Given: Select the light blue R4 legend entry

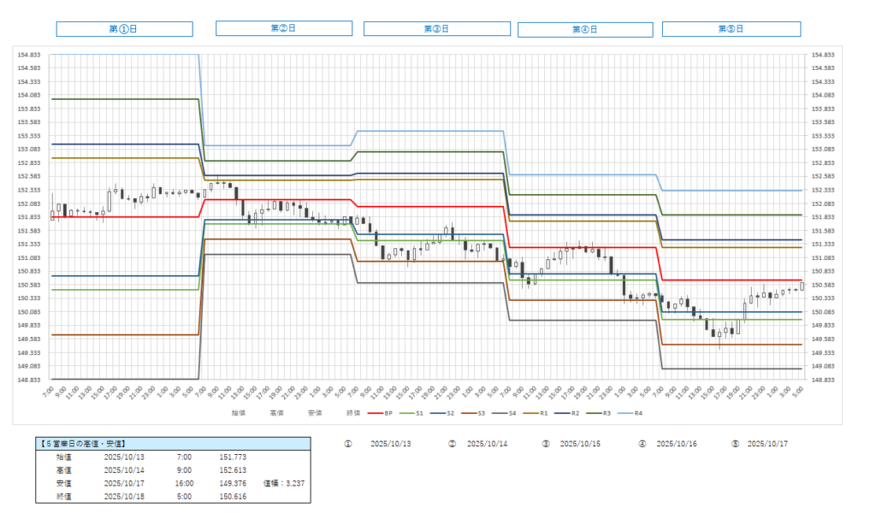Looking at the screenshot, I should [637, 413].
